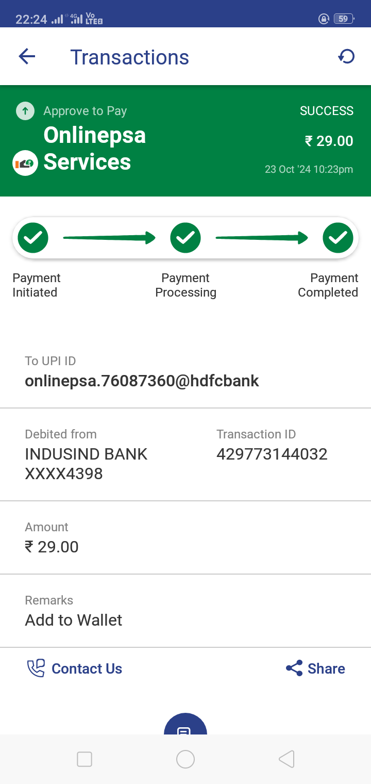371x784 pixels.
Task: Tap the floating receipt icon button
Action: click(185, 726)
